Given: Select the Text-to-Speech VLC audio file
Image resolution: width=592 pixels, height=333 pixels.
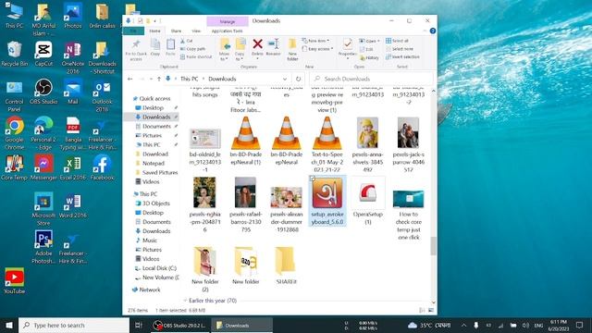Looking at the screenshot, I should pos(327,144).
